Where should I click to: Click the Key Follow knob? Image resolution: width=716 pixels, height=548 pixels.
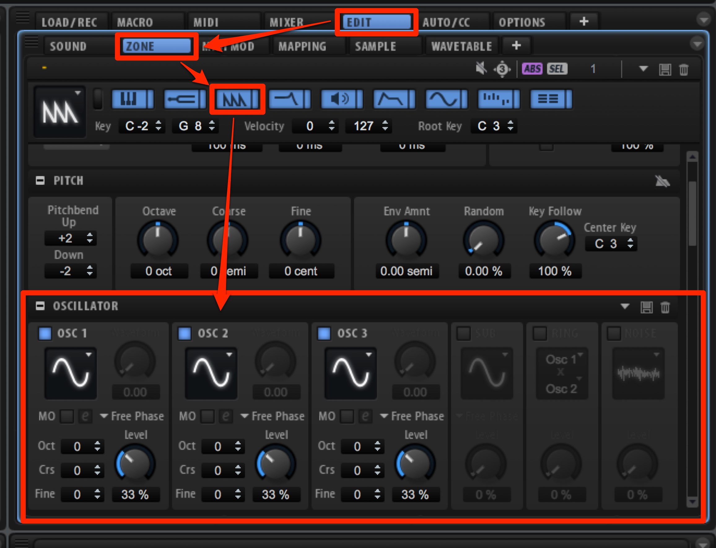pyautogui.click(x=554, y=241)
